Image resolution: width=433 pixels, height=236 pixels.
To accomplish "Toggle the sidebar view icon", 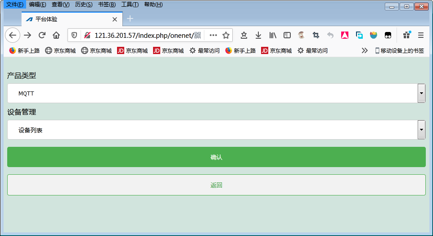I will point(287,35).
